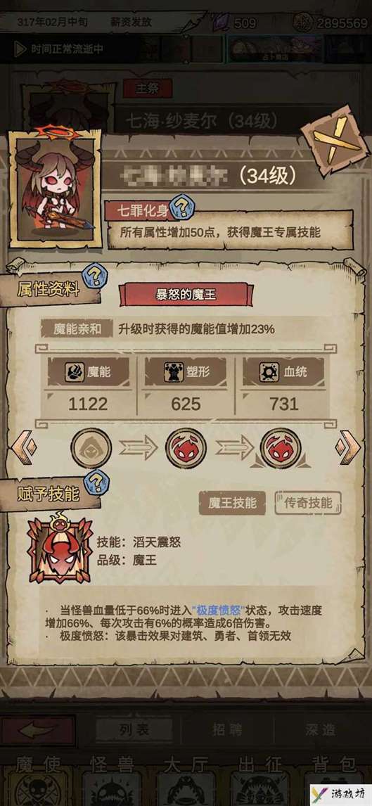This screenshot has height=806, width=372.
Task: Switch to 传奇技能 tab
Action: (308, 503)
